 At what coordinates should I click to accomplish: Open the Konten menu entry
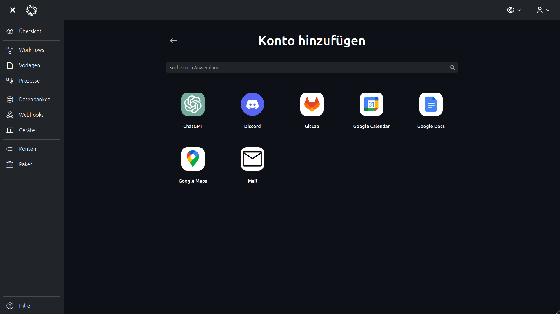pyautogui.click(x=27, y=149)
